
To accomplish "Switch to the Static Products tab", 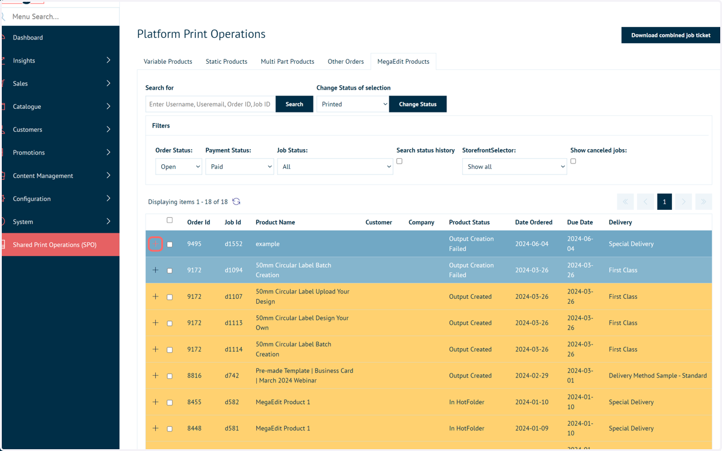I will click(226, 61).
